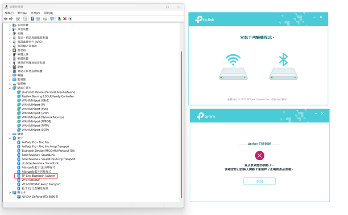Select WAN Miniport (PPPOE) entry
This screenshot has width=348, height=215.
coord(36,122)
